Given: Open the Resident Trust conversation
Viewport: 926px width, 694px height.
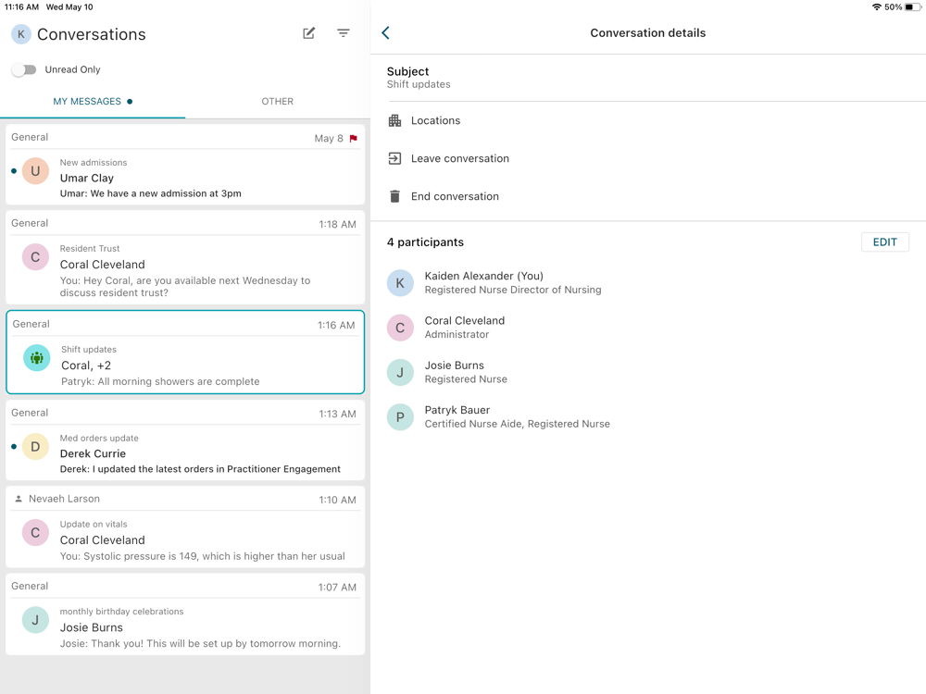Looking at the screenshot, I should pyautogui.click(x=185, y=257).
